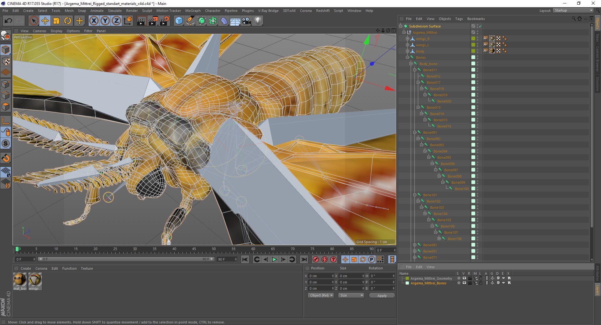Open the material manager Texture menu

pyautogui.click(x=87, y=268)
